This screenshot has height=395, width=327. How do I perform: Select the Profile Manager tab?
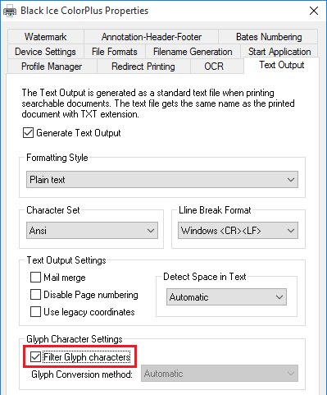[52, 67]
